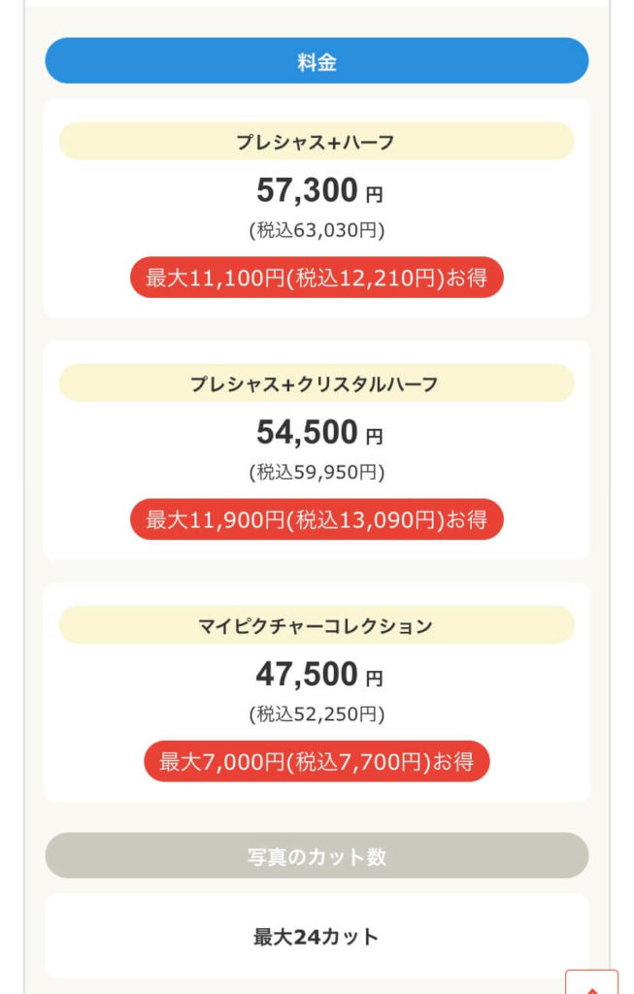This screenshot has width=634, height=994.
Task: Select the blue 料金 header bar
Action: click(317, 61)
